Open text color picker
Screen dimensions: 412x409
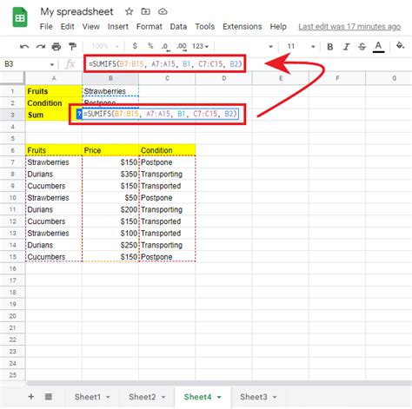click(x=378, y=47)
